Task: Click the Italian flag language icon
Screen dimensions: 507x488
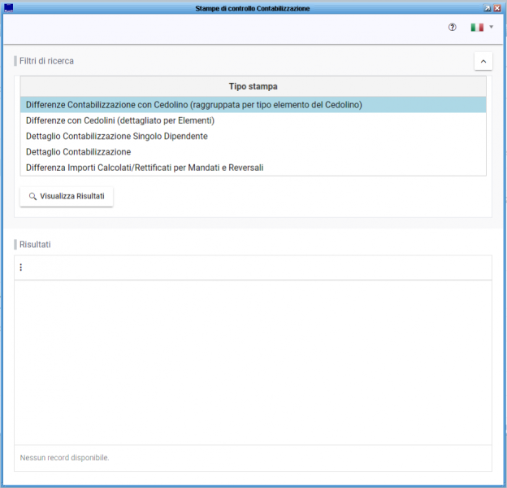Action: [x=477, y=27]
